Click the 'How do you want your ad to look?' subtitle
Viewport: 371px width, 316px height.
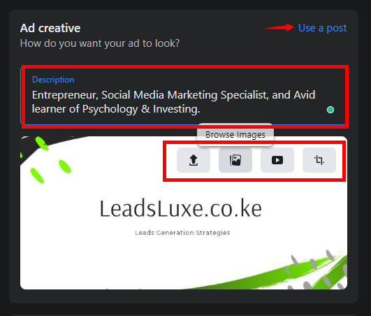[x=100, y=43]
